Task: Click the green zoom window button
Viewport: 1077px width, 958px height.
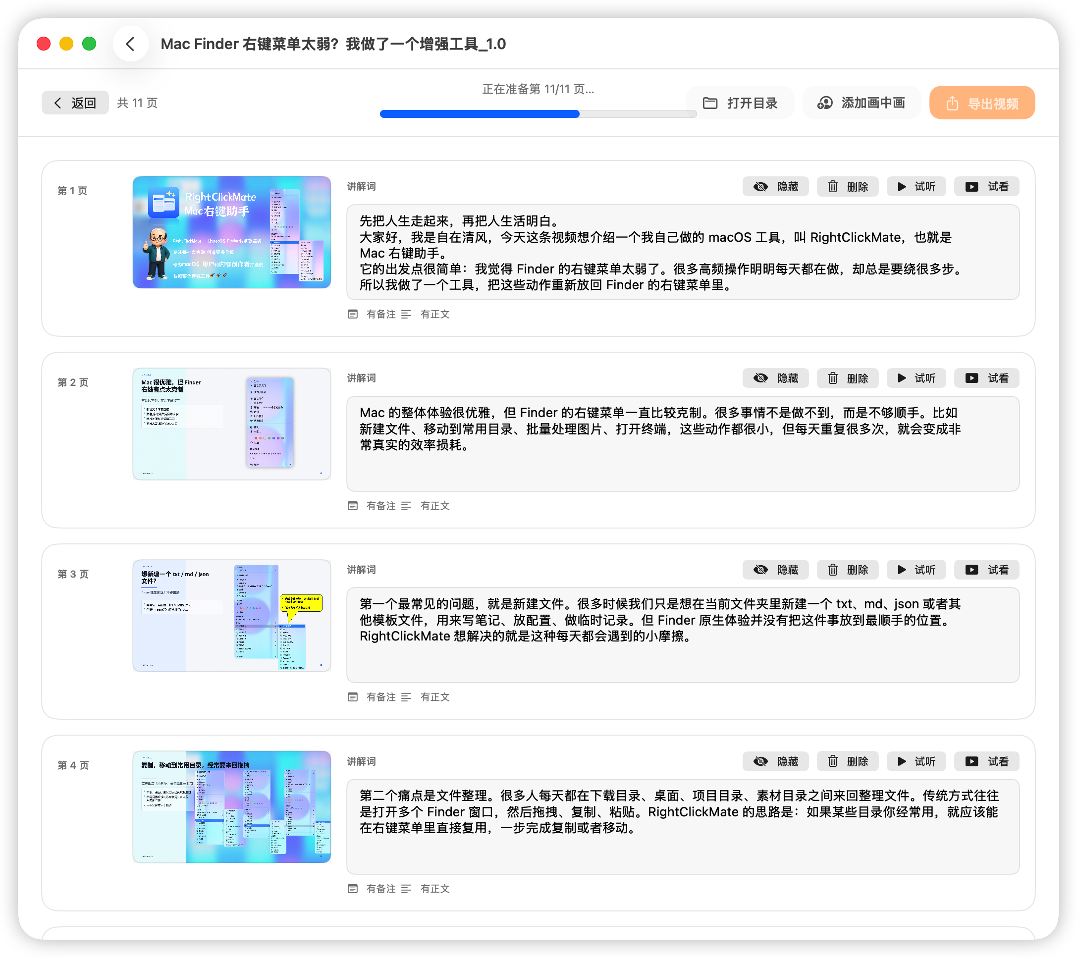Action: click(89, 44)
